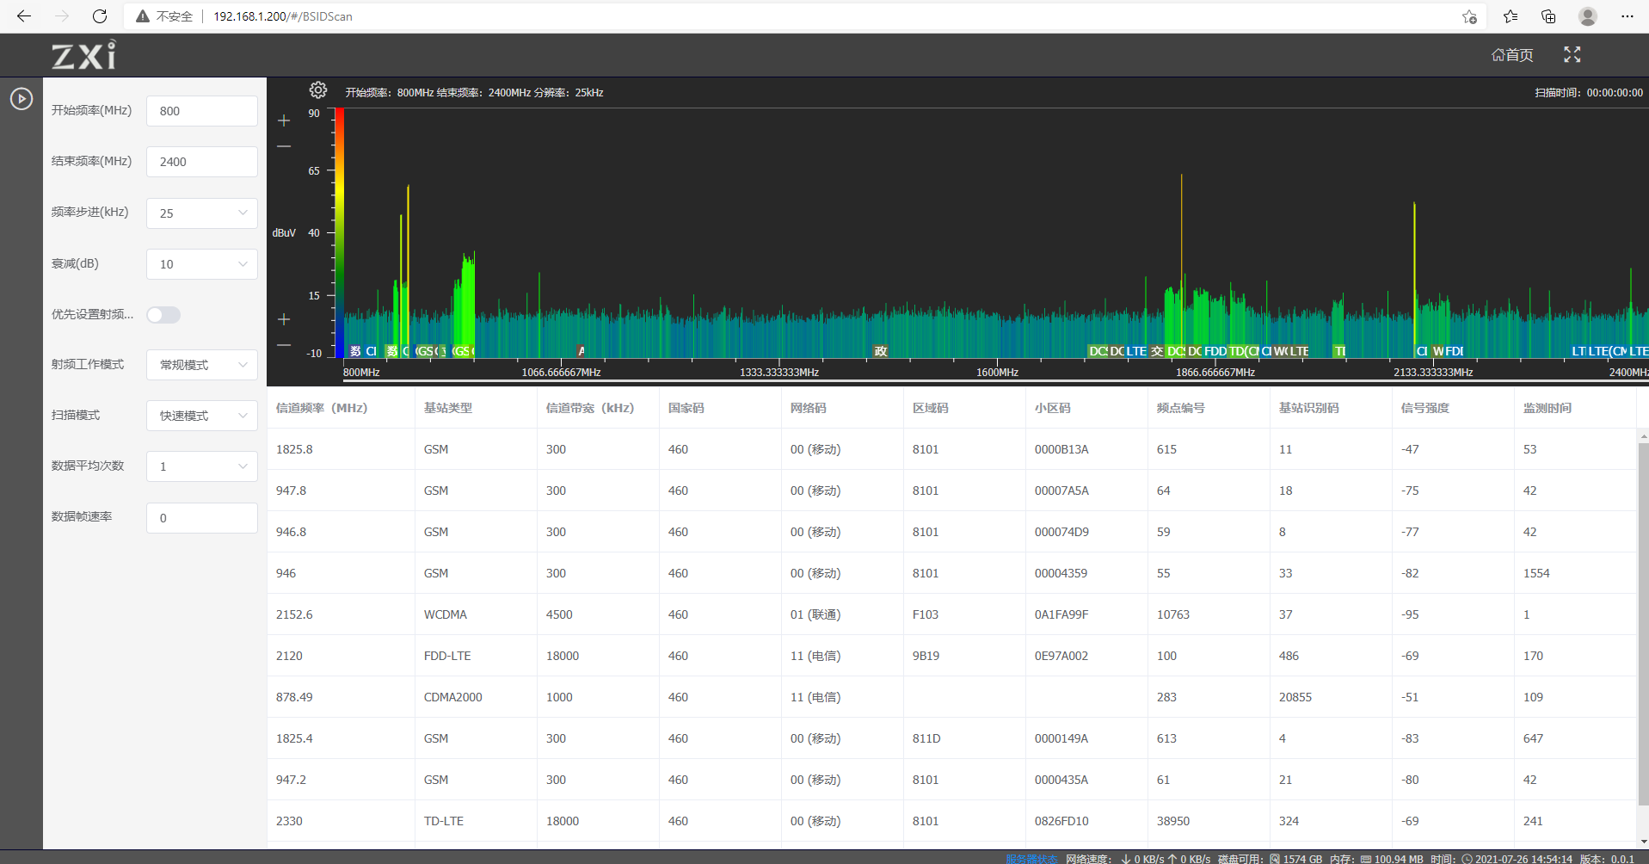Open browser collections

(1548, 16)
